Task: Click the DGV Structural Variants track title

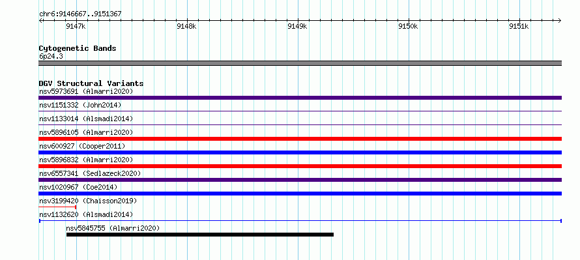Action: tap(91, 83)
